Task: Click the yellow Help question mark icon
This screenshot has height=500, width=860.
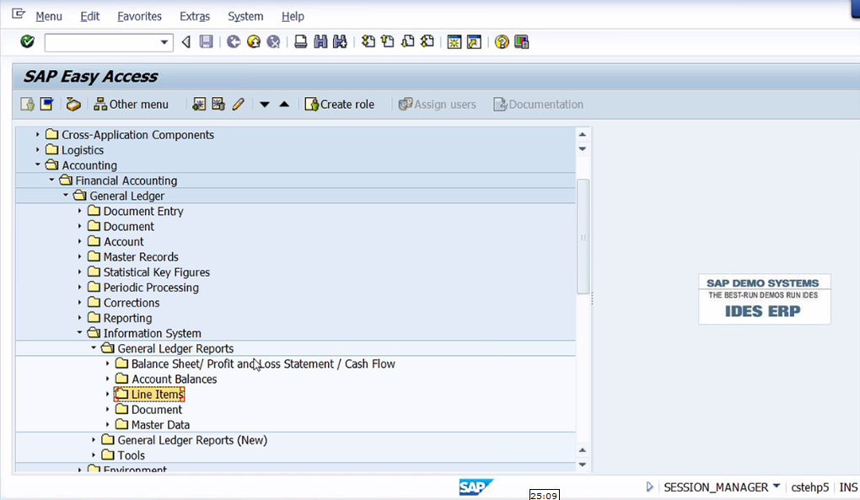Action: pyautogui.click(x=502, y=41)
